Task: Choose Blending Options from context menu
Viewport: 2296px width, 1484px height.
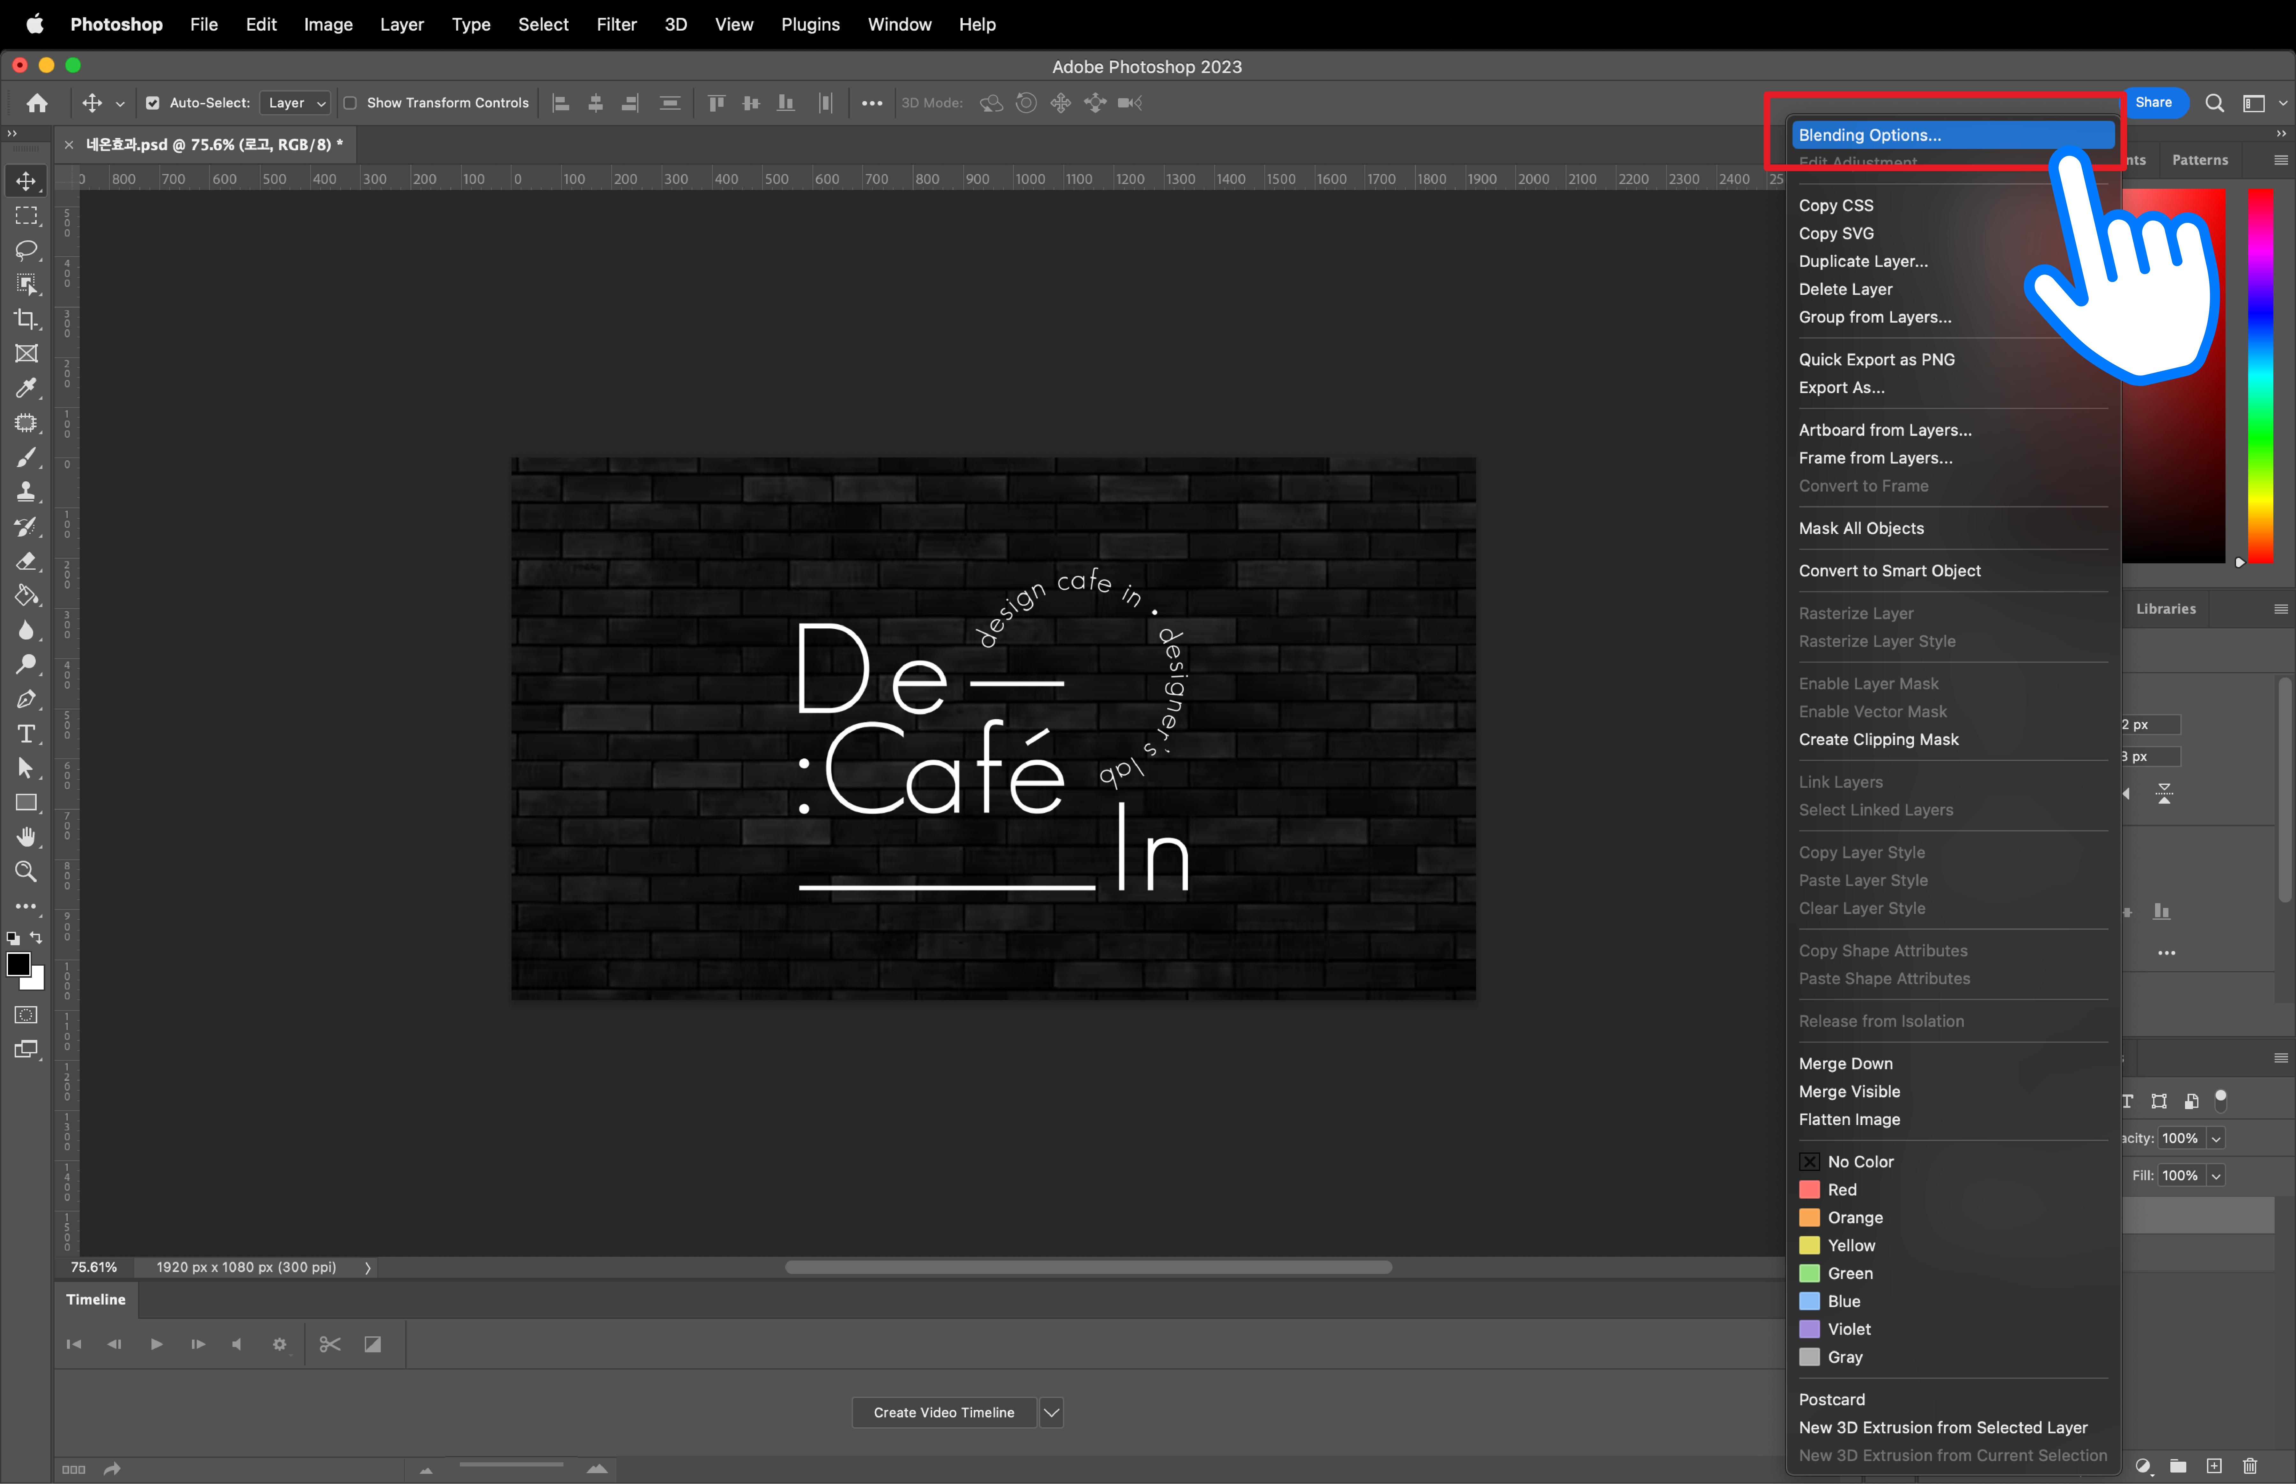Action: 1870,135
